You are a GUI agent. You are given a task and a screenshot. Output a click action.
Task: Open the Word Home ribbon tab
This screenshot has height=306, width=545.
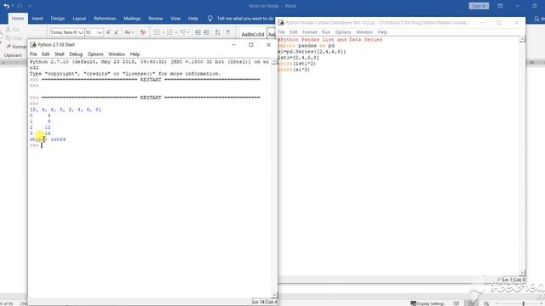click(18, 19)
